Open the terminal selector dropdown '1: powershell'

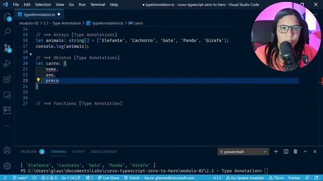(243, 152)
